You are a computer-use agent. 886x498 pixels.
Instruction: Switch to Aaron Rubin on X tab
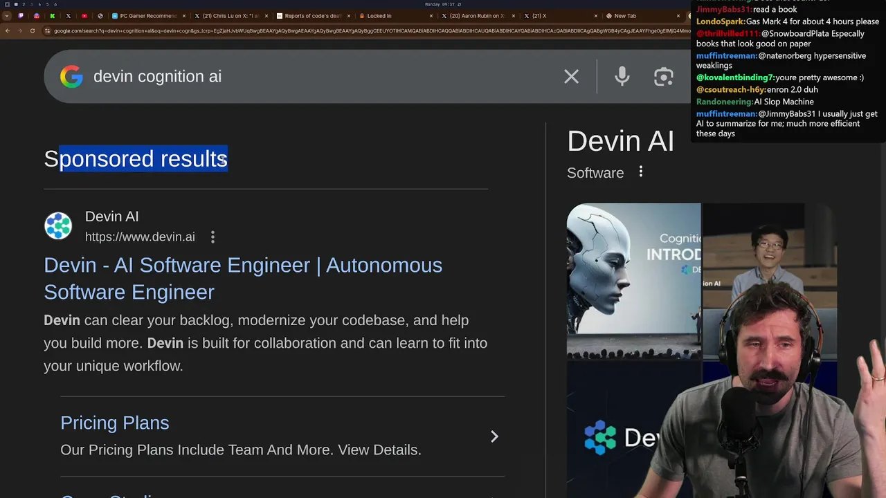[478, 16]
